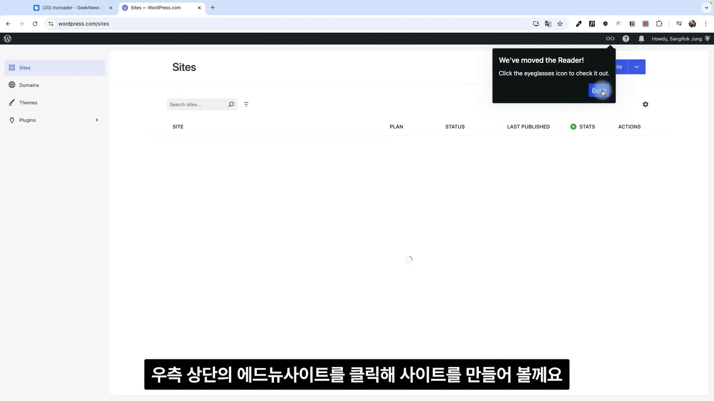Click the WordPress logo icon
714x401 pixels.
pyautogui.click(x=7, y=38)
